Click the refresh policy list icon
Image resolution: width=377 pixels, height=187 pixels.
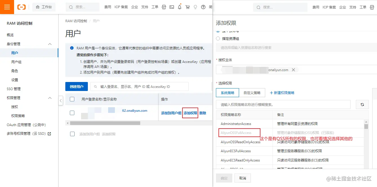tap(362, 104)
